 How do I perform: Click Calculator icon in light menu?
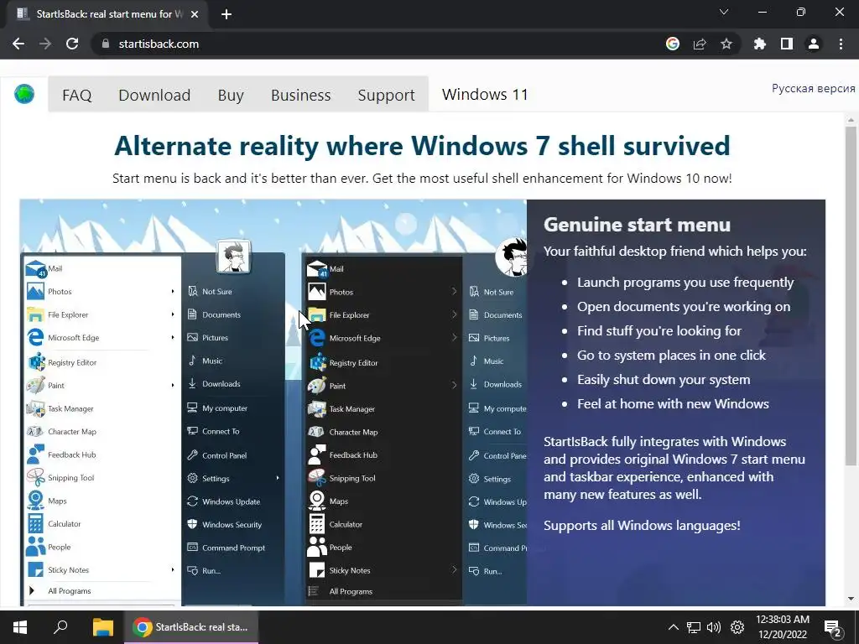click(35, 523)
